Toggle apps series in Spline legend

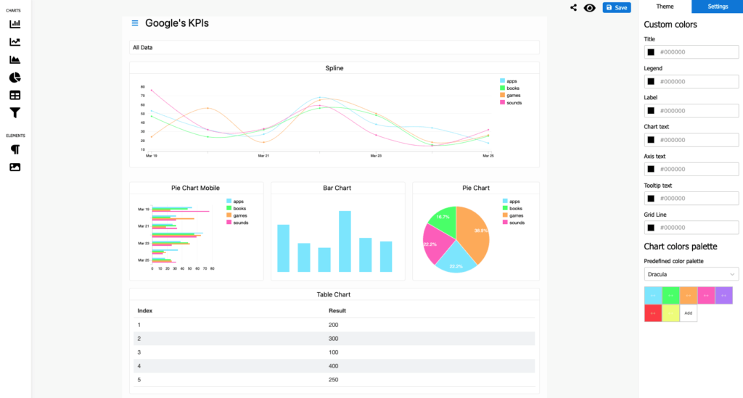pos(509,81)
